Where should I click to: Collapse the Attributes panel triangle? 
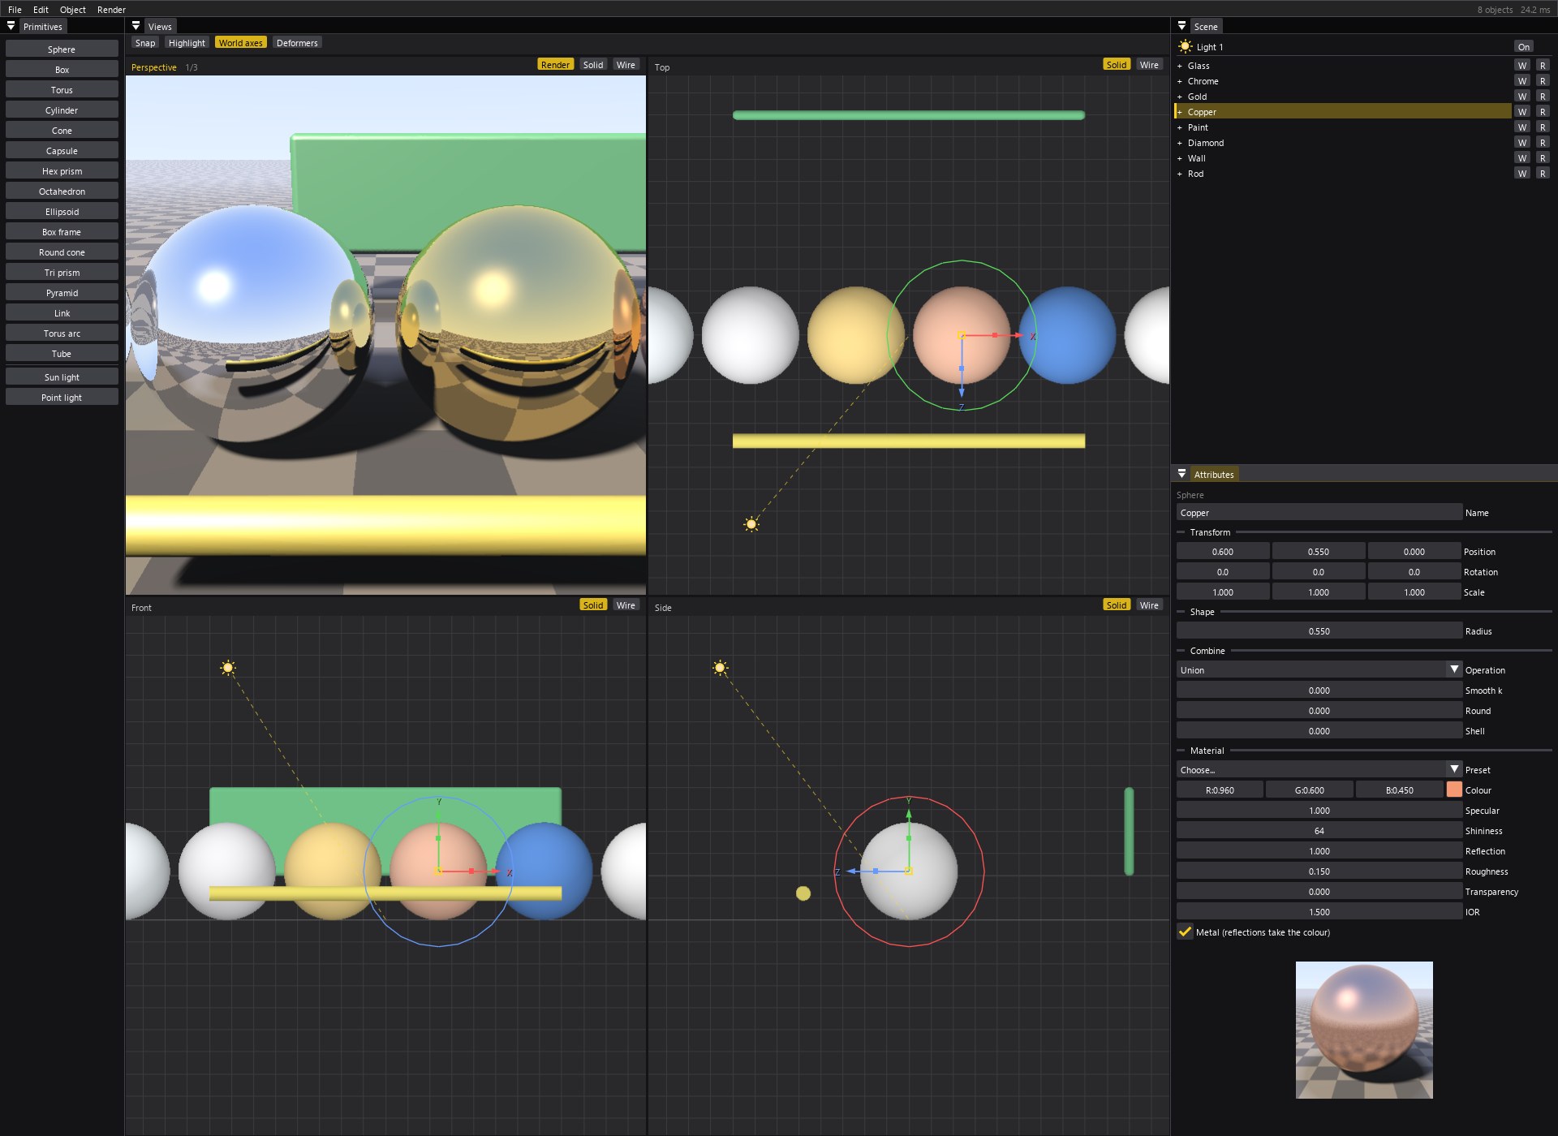[x=1181, y=474]
